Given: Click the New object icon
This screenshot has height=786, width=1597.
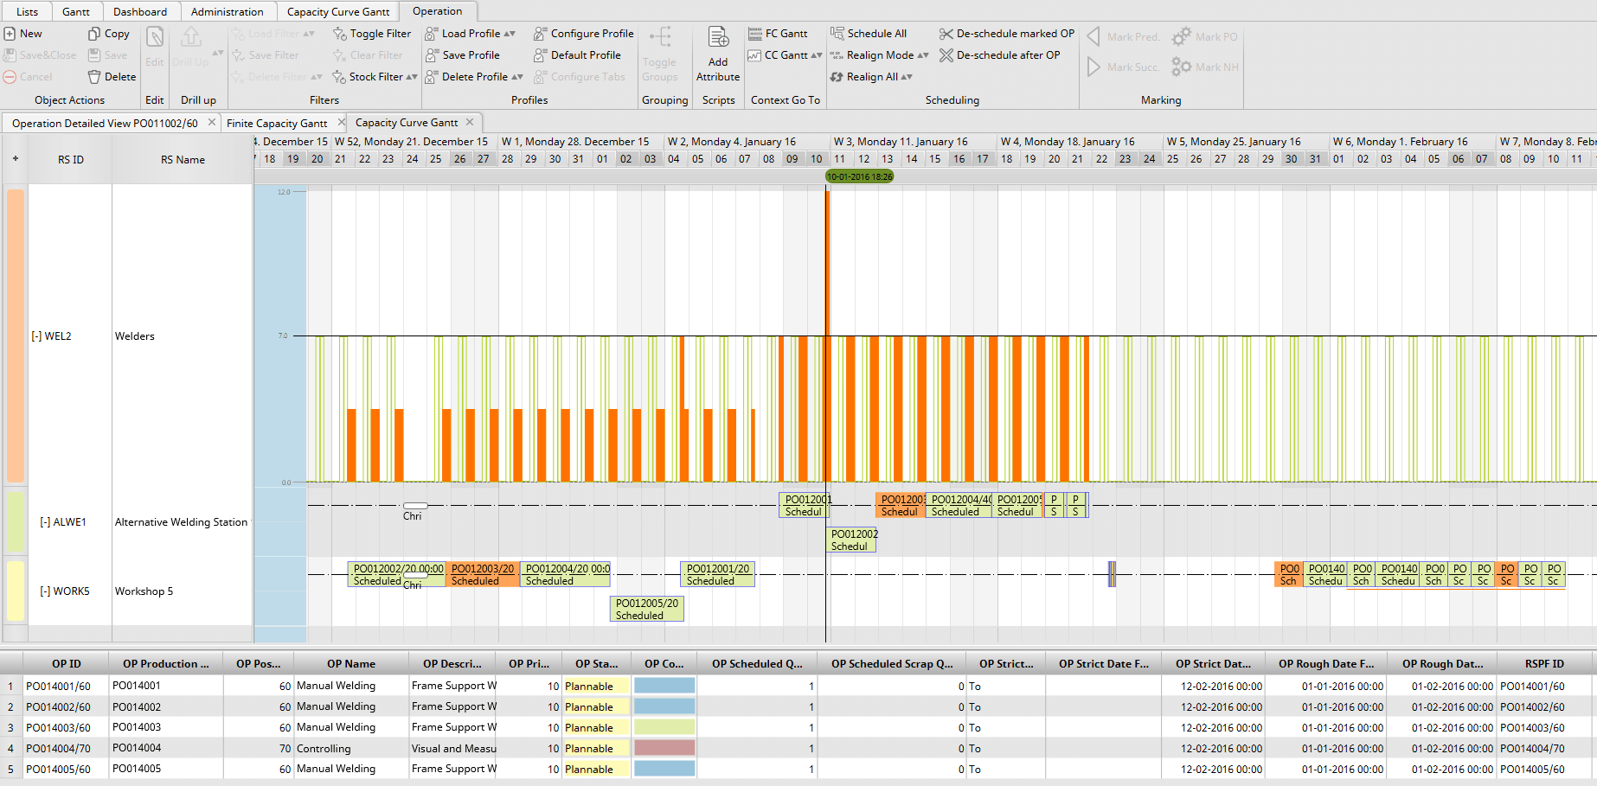Looking at the screenshot, I should (10, 34).
